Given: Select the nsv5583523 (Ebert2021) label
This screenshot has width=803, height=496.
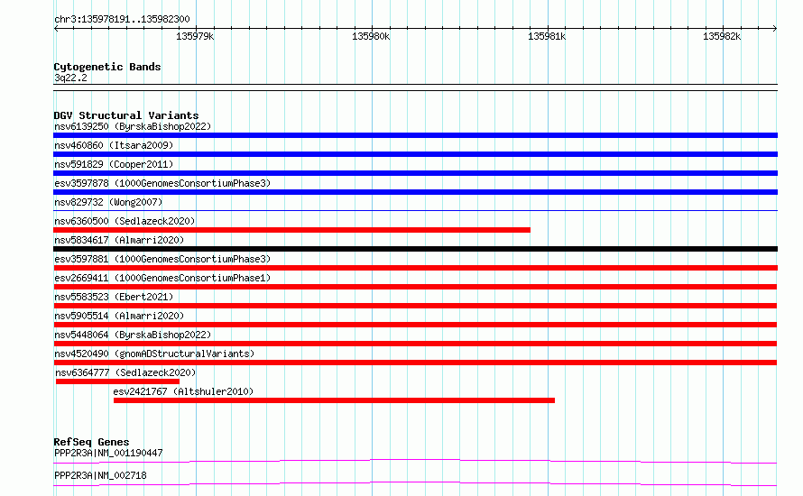Looking at the screenshot, I should tap(114, 297).
